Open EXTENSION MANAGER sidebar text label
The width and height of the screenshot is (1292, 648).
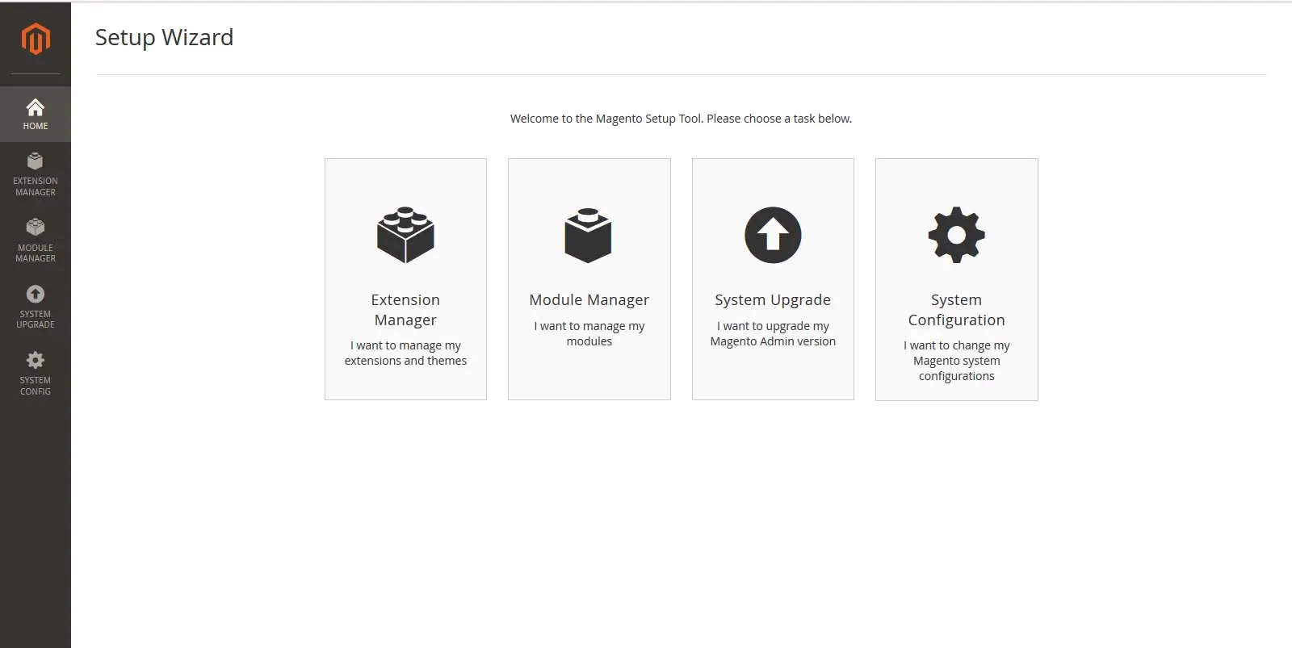pyautogui.click(x=36, y=186)
